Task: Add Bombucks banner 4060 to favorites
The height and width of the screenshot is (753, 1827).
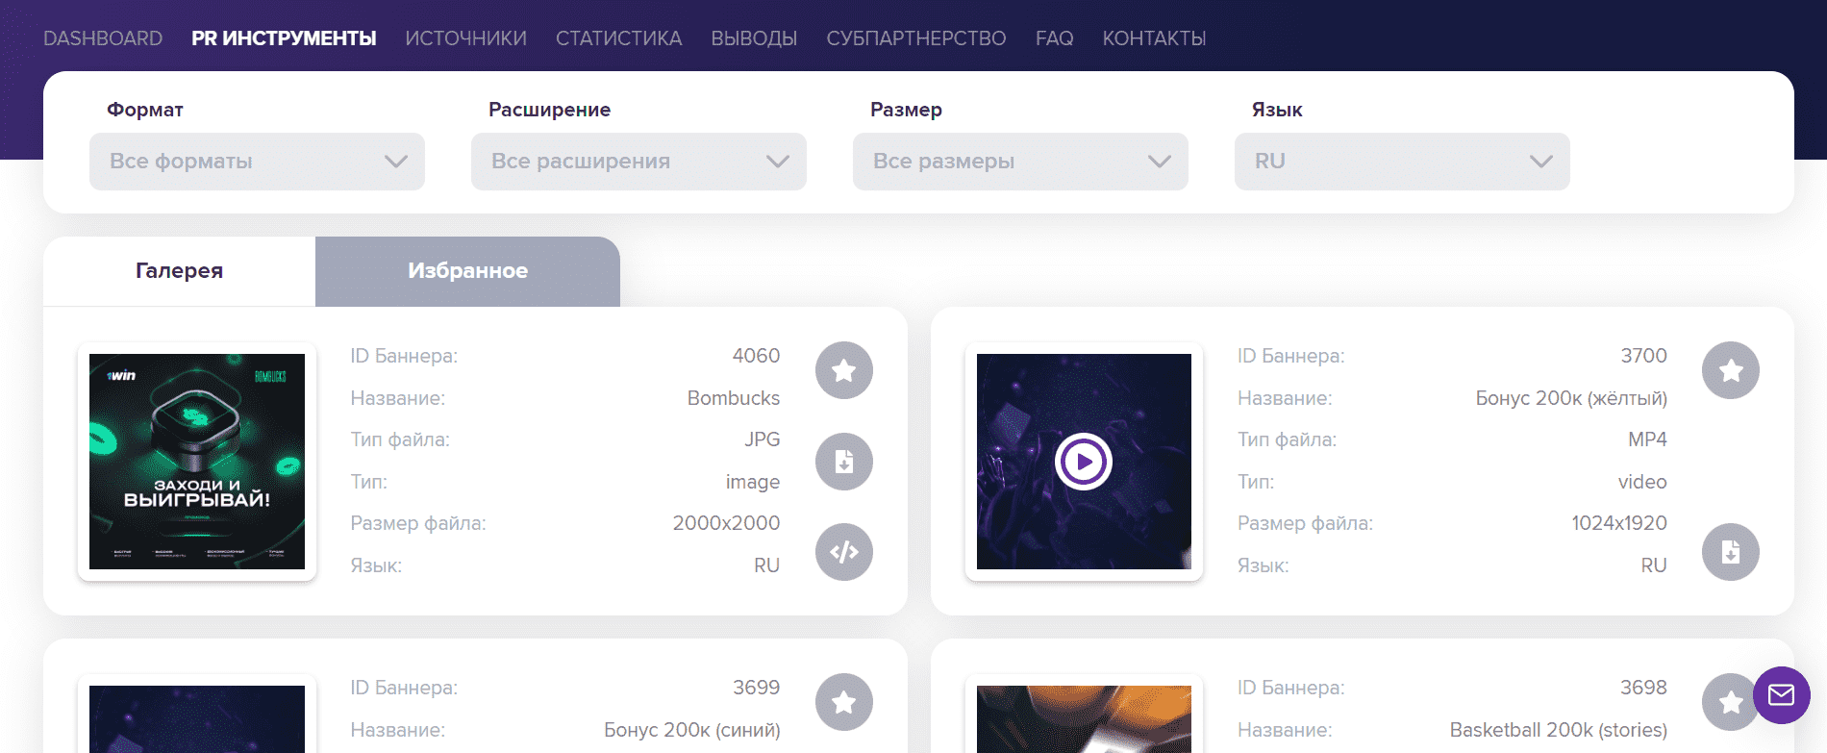Action: tap(843, 370)
